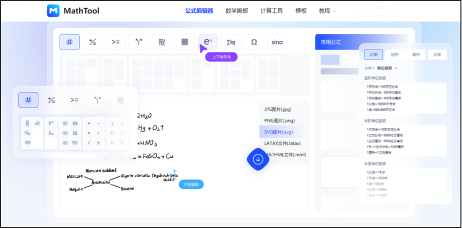Viewport: 462px width, 228px height.
Task: Click the formula 1升=1立方分米=1000毫升
Action: (385, 147)
